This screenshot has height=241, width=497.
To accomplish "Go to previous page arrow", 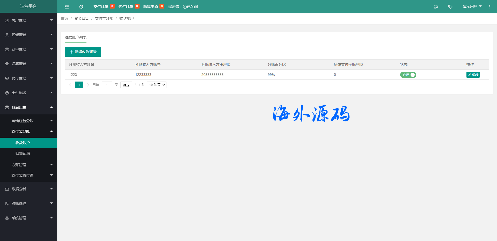I will (70, 85).
